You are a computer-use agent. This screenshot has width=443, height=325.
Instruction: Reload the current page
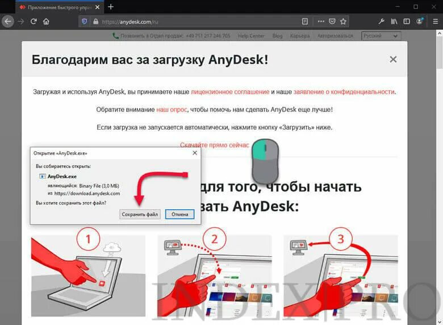pos(34,22)
